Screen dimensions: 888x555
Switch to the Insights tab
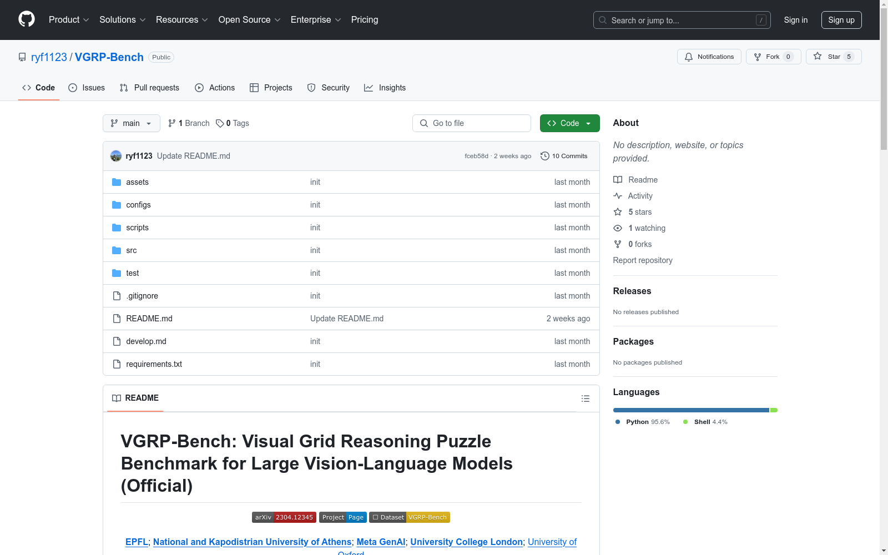point(385,88)
